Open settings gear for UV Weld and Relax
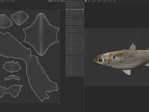This screenshot has width=149, height=112. point(83,14)
